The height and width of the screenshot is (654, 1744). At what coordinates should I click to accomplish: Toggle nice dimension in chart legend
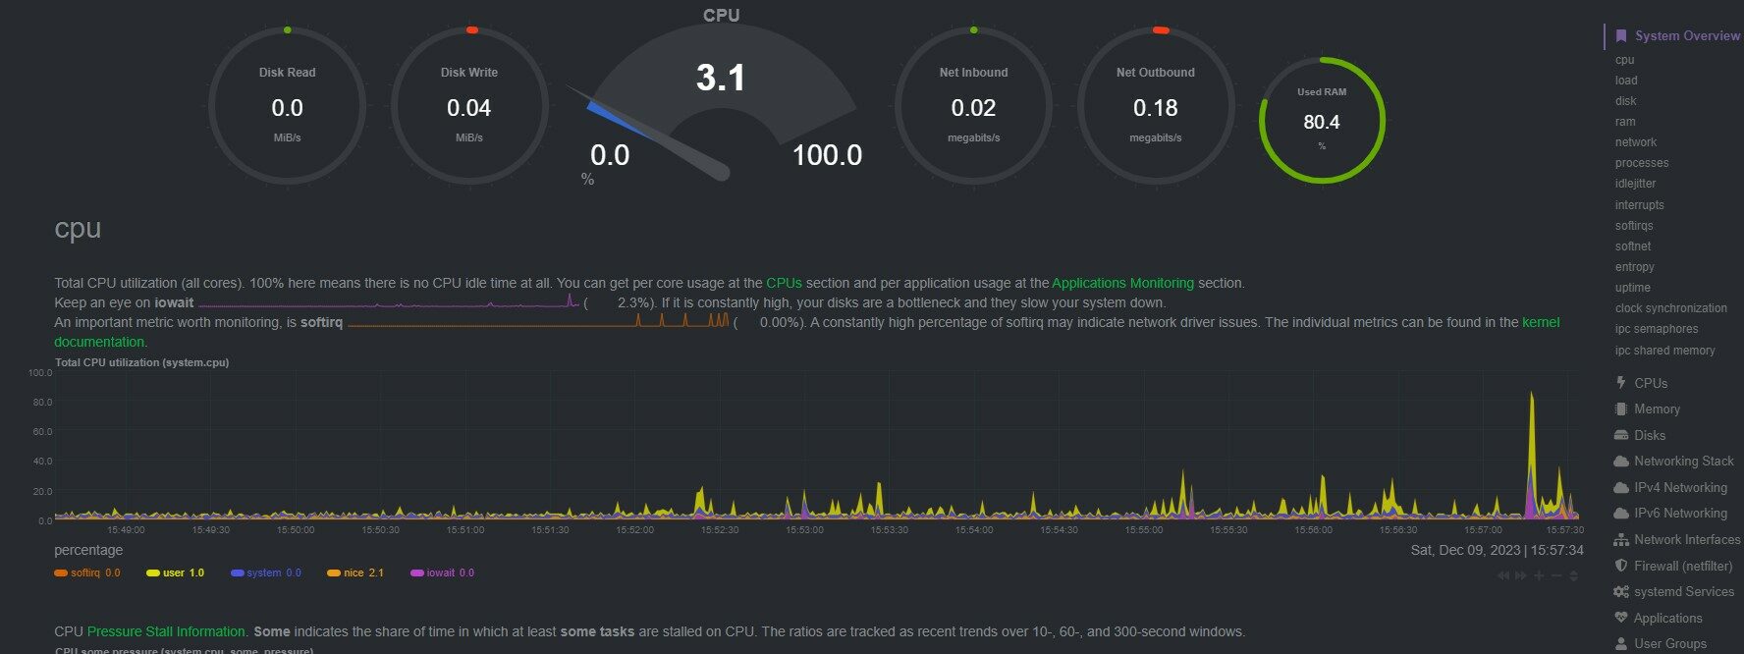pos(355,572)
